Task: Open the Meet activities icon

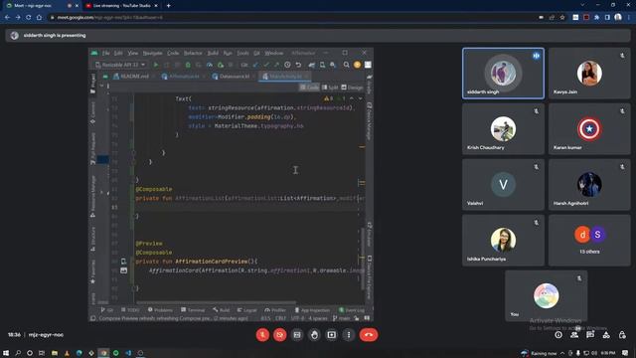Action: (606, 335)
